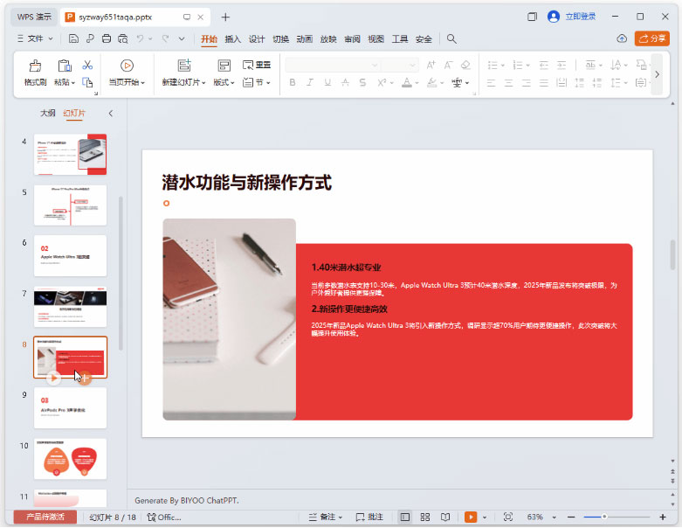Start slideshow from orange play button
This screenshot has width=682, height=528.
(x=471, y=518)
